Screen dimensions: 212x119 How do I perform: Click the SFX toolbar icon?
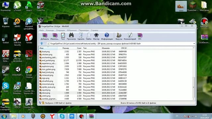(140, 36)
